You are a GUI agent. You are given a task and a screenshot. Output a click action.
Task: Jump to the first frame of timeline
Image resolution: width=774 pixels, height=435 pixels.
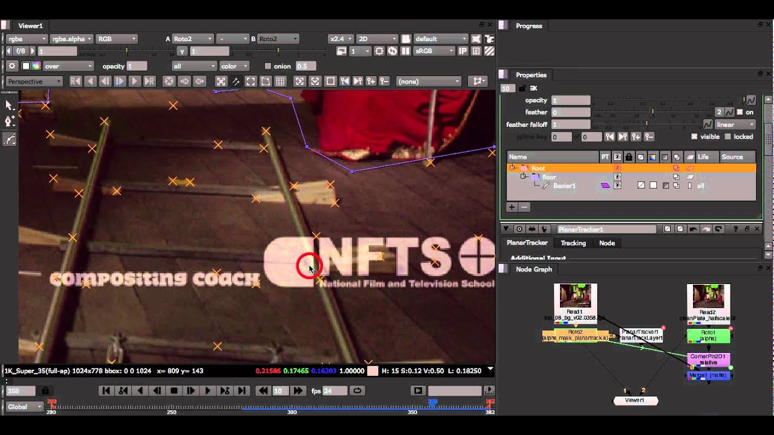pyautogui.click(x=106, y=391)
